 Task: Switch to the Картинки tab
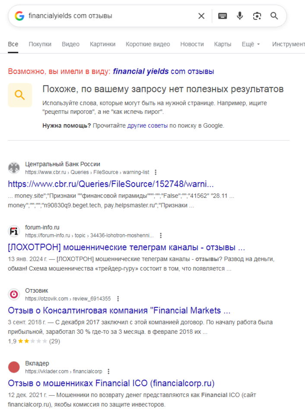coord(102,44)
